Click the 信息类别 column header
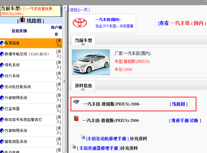The height and width of the screenshot is (153, 207). 20,31
